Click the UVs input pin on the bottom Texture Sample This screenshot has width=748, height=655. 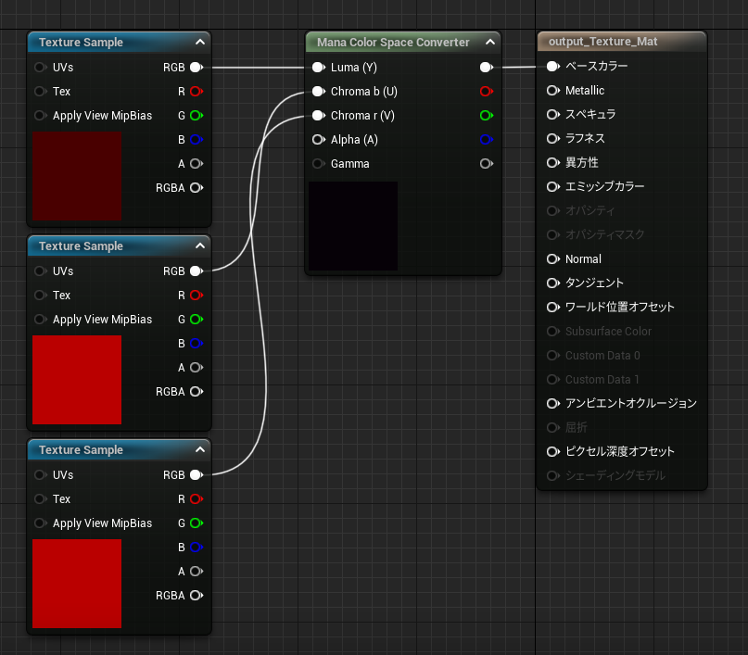point(41,474)
